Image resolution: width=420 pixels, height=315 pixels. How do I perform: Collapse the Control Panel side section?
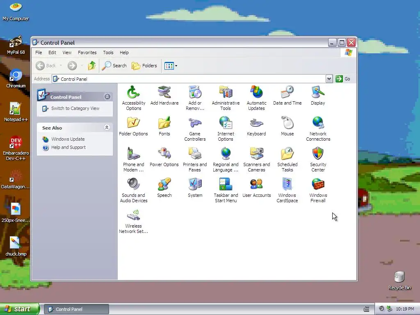click(107, 97)
